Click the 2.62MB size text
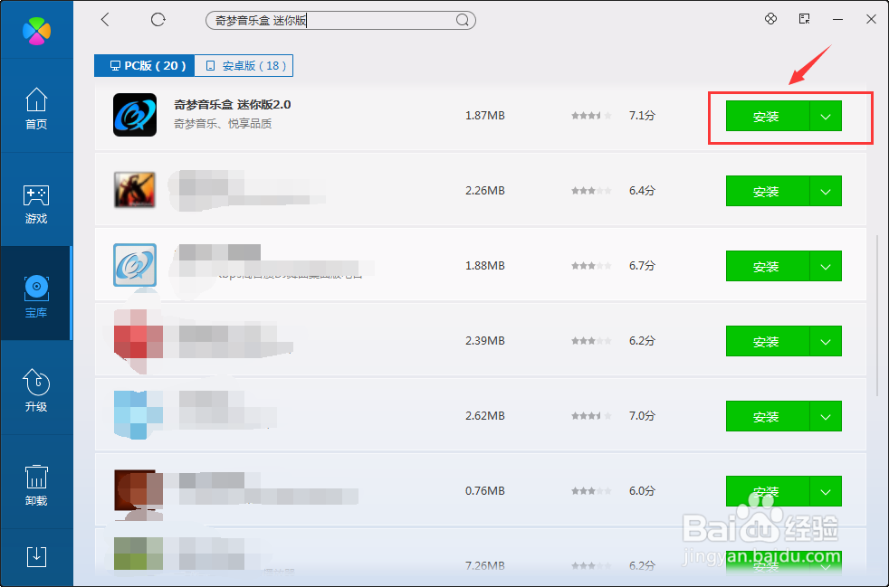889x587 pixels. coord(484,416)
